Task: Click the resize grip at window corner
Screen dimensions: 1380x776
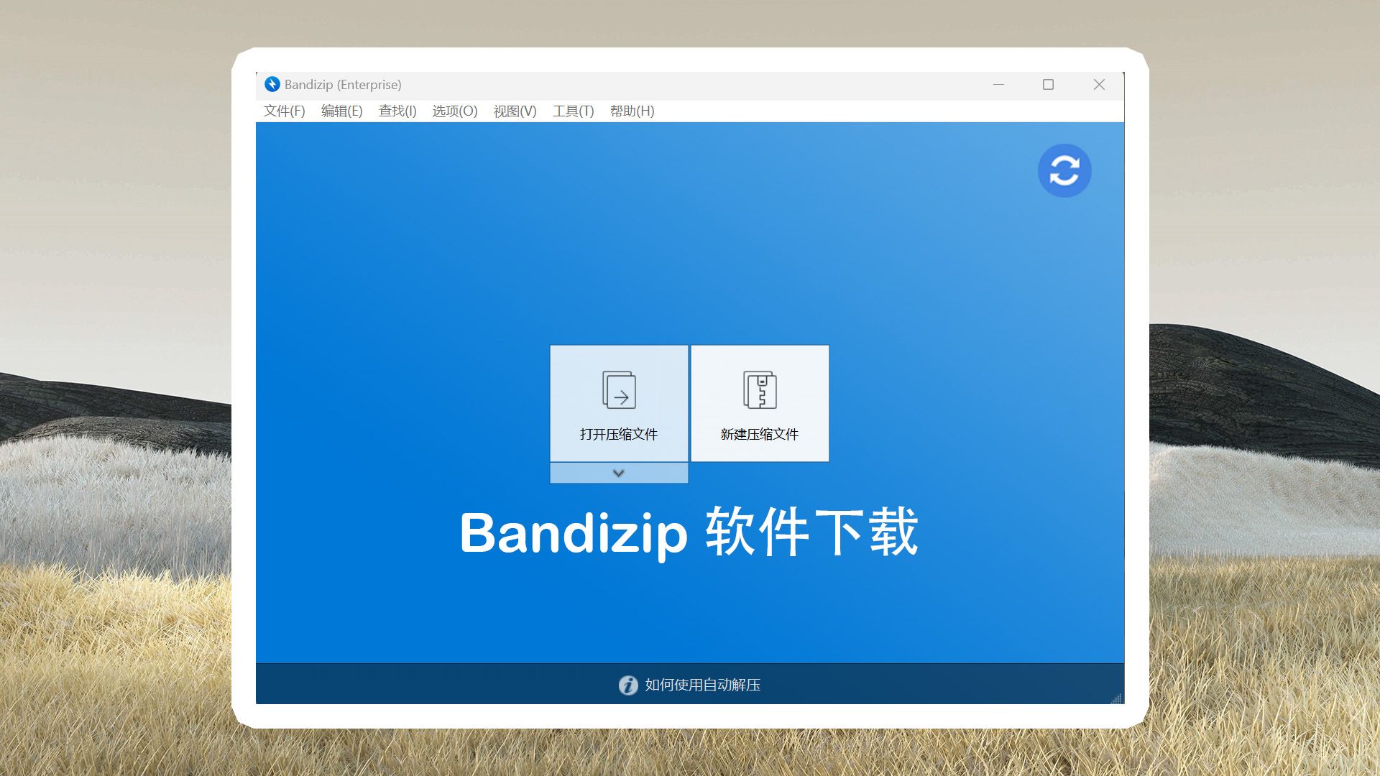Action: (x=1116, y=698)
